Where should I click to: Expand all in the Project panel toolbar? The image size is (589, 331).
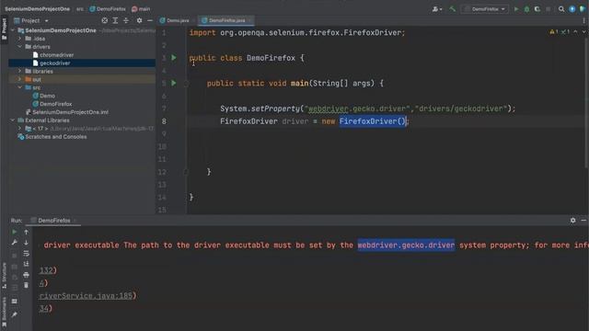coord(115,20)
